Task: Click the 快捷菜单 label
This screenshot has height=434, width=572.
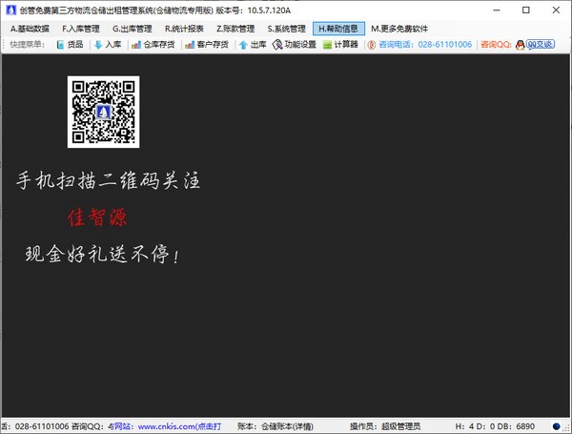Action: pos(28,45)
